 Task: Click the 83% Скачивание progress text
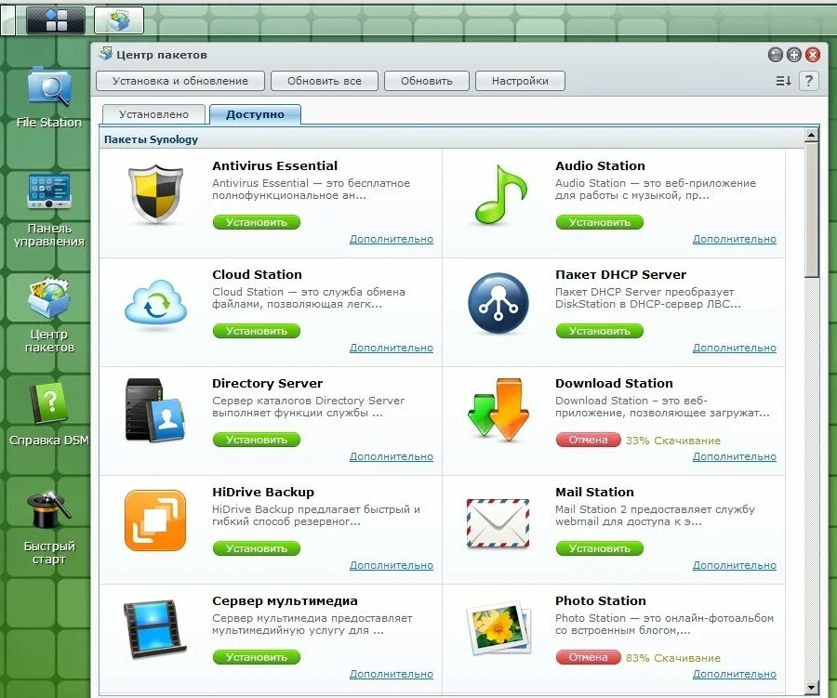[x=673, y=659]
